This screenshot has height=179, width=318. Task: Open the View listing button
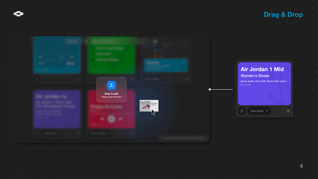(259, 111)
